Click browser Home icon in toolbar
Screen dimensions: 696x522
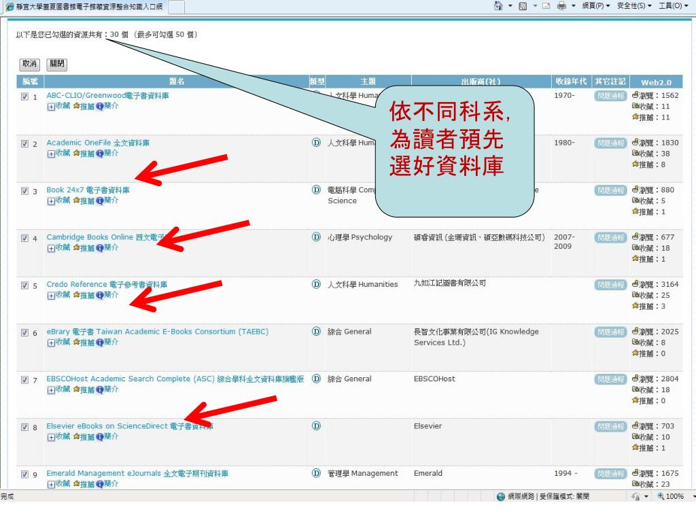click(498, 5)
